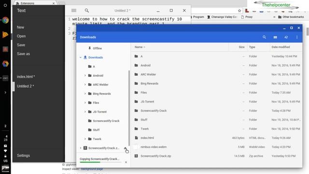Image resolution: width=309 pixels, height=174 pixels.
Task: Sort file list by Date modified
Action: (281, 47)
